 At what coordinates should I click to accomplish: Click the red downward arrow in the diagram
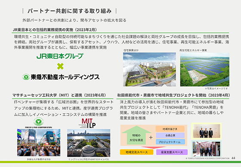(153, 148)
